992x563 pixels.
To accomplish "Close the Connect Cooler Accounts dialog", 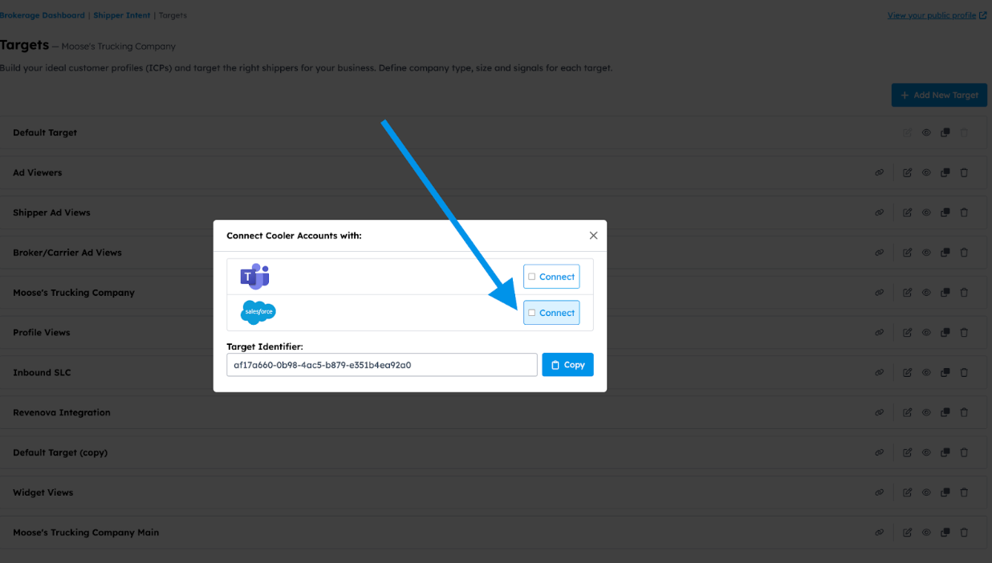I will tap(593, 236).
